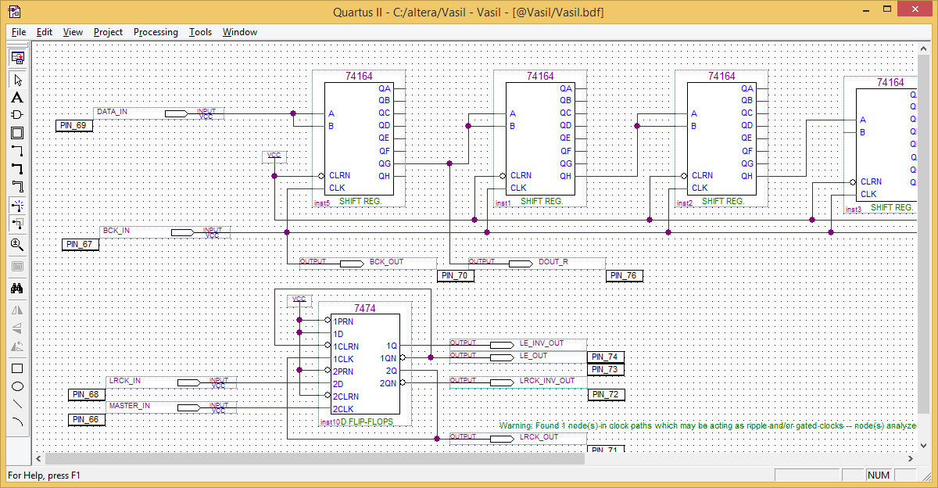Select the LE_INV_OUT output pin name
The width and height of the screenshot is (938, 488).
pyautogui.click(x=542, y=343)
